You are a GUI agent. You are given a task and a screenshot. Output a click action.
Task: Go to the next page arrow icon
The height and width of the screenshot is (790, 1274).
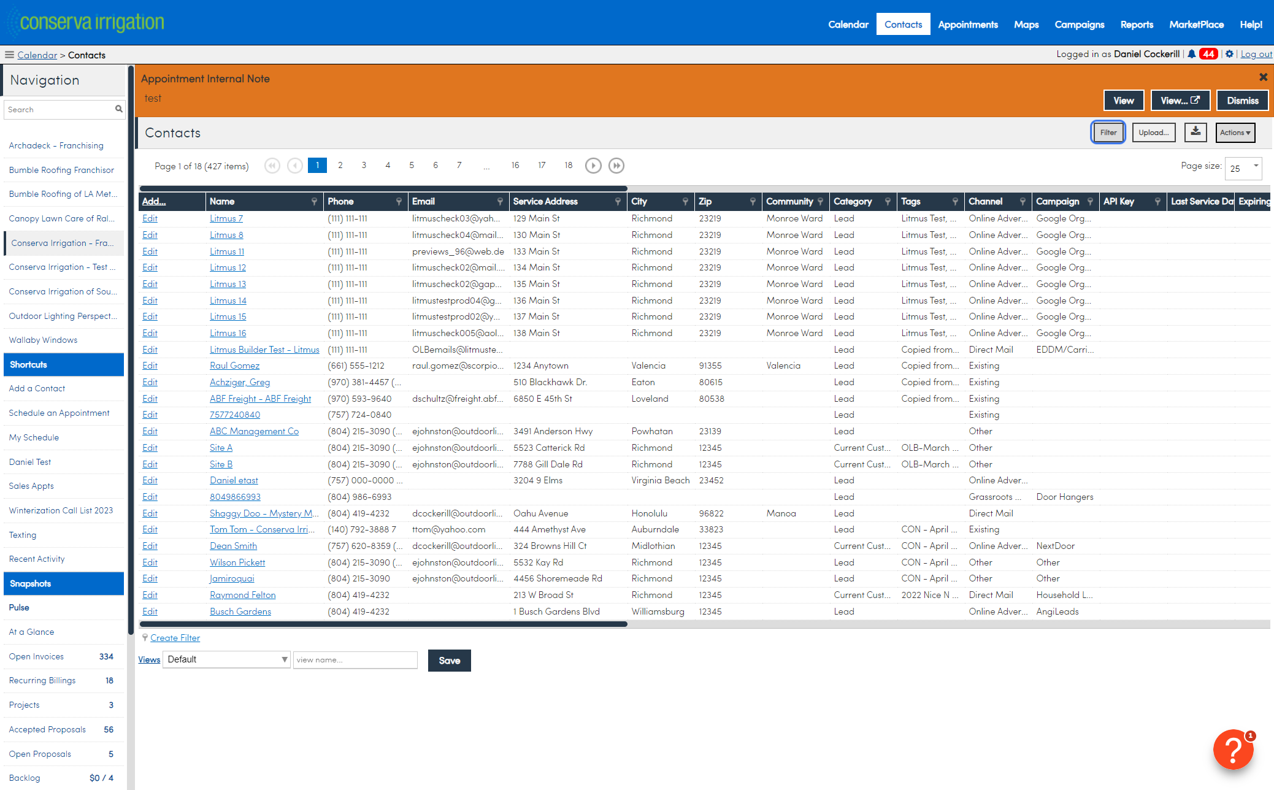pyautogui.click(x=593, y=166)
